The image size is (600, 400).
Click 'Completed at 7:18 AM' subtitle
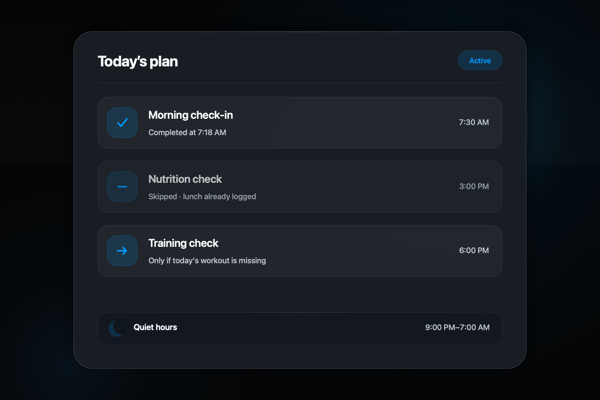click(x=187, y=132)
